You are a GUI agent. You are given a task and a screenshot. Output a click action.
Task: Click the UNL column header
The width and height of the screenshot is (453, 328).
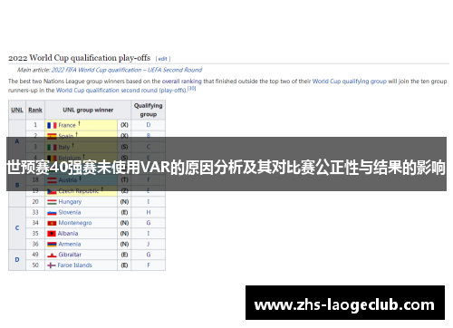17,110
